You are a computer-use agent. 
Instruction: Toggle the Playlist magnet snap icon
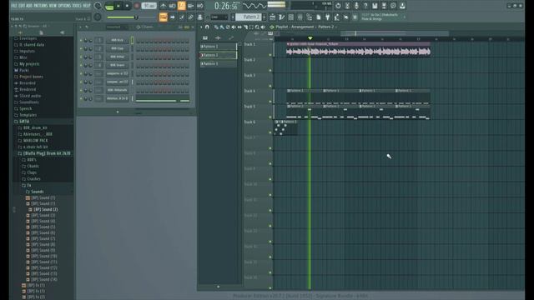point(207,27)
